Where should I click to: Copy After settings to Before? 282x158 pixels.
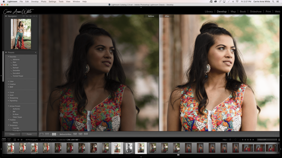(x=81, y=134)
